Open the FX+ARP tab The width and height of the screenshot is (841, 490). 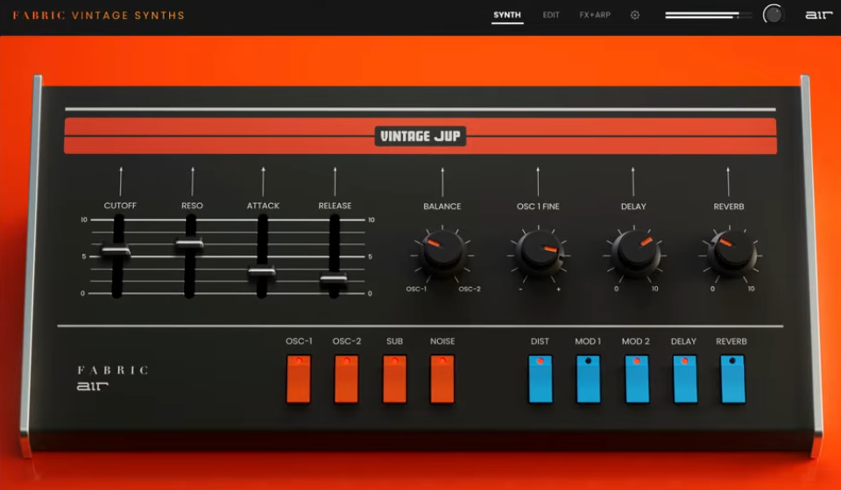point(595,15)
